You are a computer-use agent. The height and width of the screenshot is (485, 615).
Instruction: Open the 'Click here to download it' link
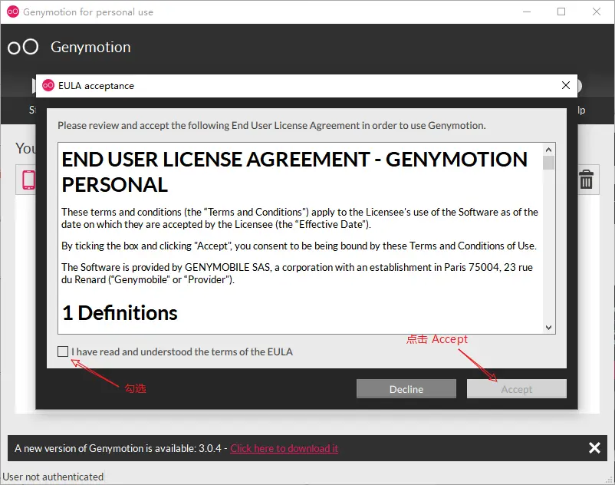[284, 448]
